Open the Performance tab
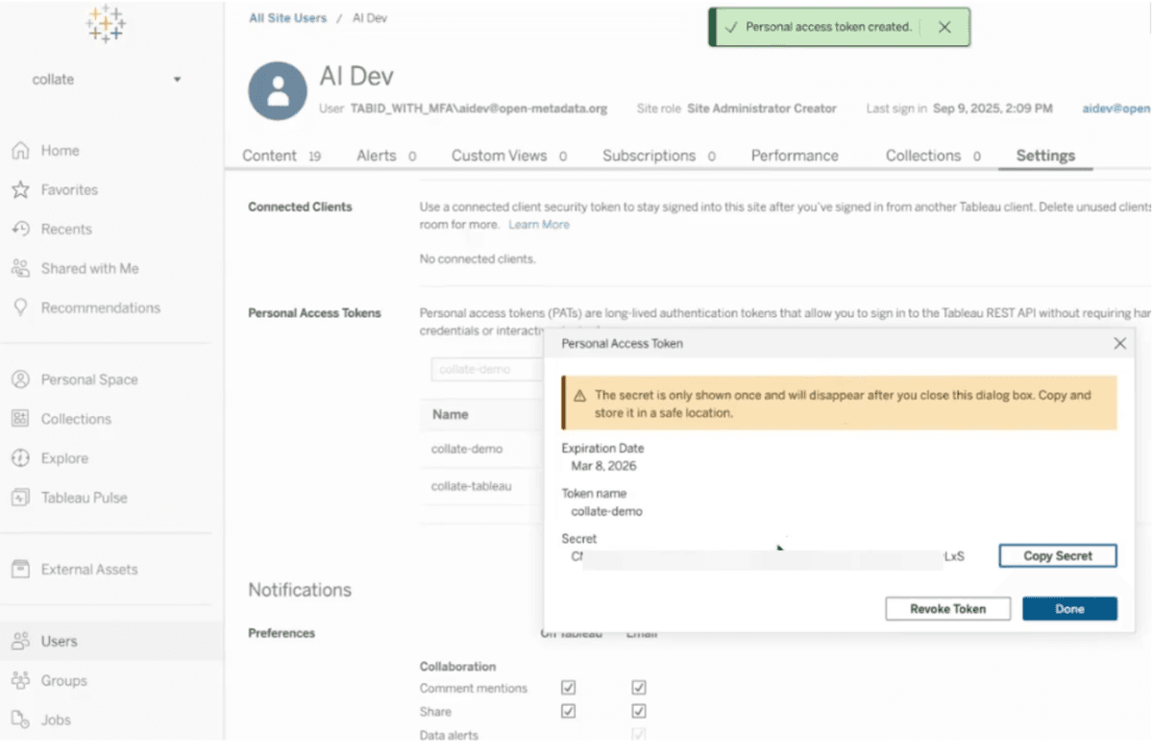The height and width of the screenshot is (756, 1153). (x=795, y=156)
